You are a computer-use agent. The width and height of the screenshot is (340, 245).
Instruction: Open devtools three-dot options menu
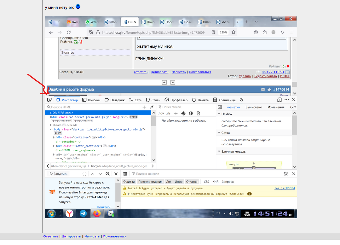tap(287, 100)
